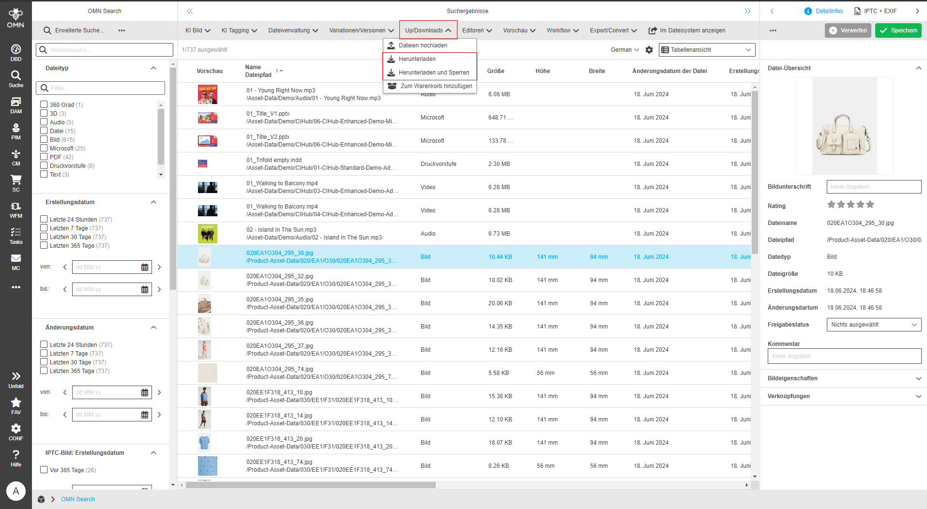This screenshot has width=927, height=509.
Task: Click the table settings gear icon
Action: point(649,50)
